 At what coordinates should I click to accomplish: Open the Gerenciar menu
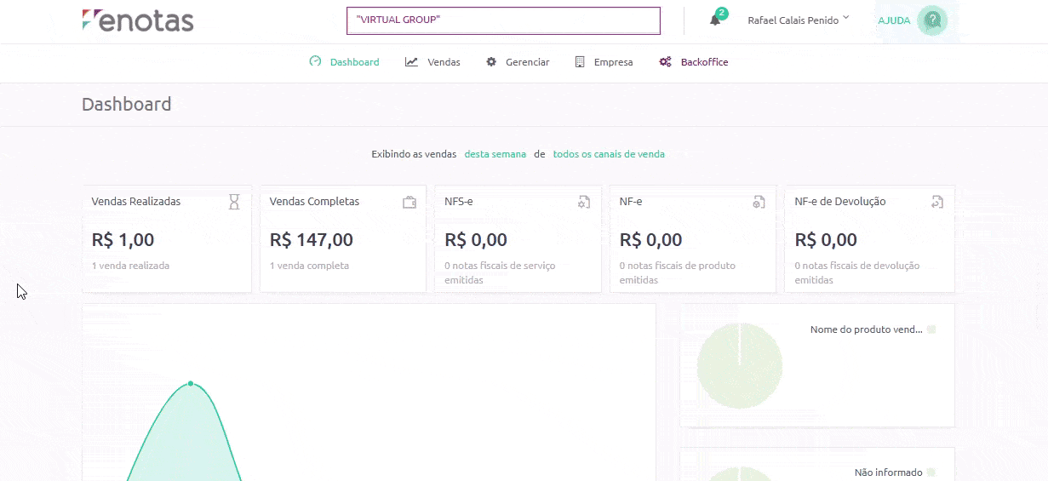point(518,62)
